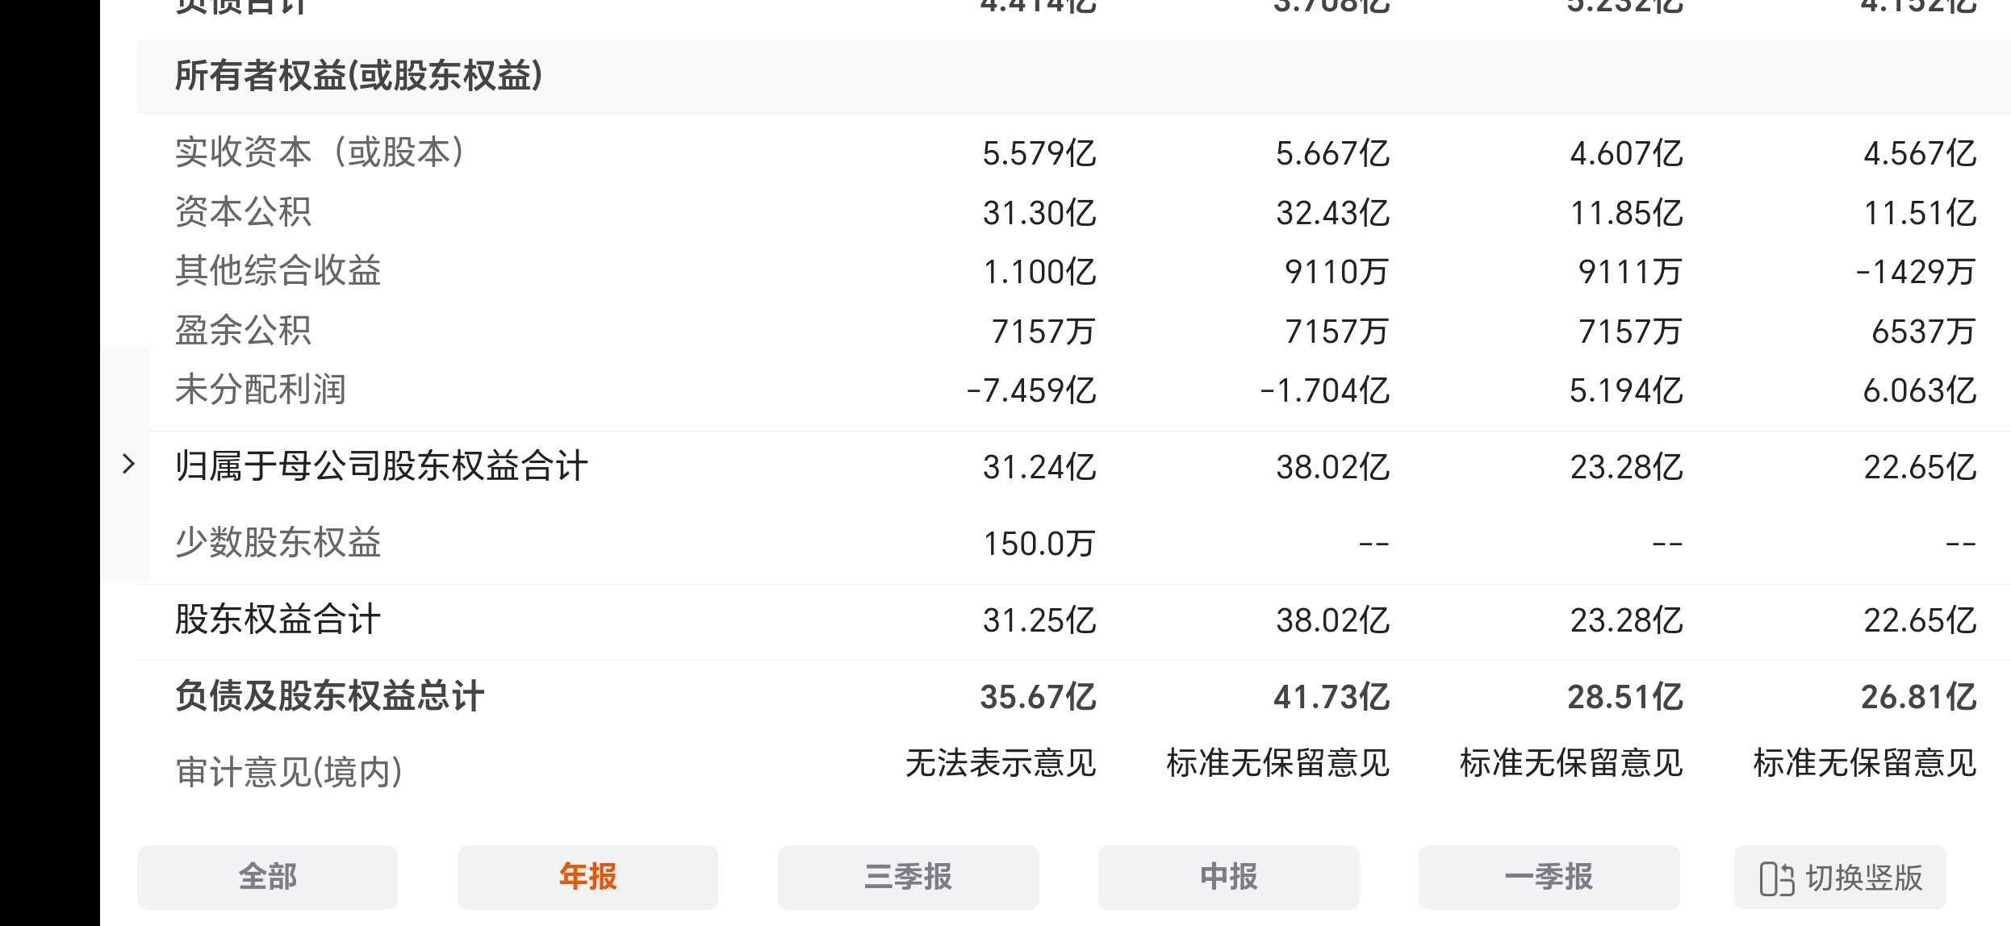Tap the 35.67亿 total liabilities and equity value

point(1038,697)
